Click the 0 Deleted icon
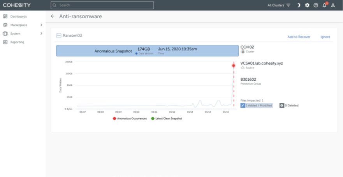 [x=281, y=105]
